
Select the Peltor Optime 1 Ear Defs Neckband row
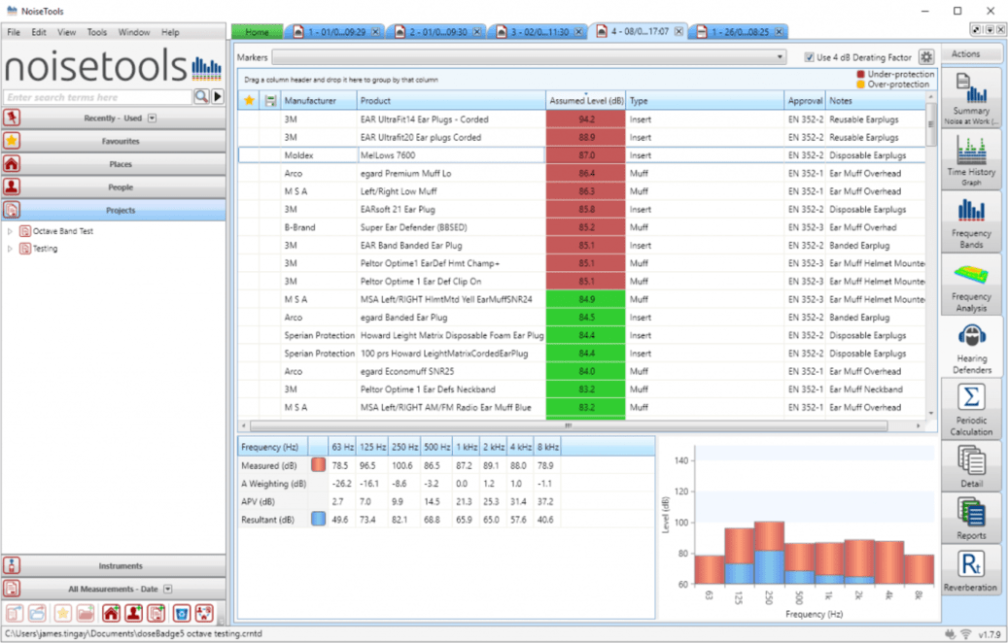pyautogui.click(x=582, y=389)
